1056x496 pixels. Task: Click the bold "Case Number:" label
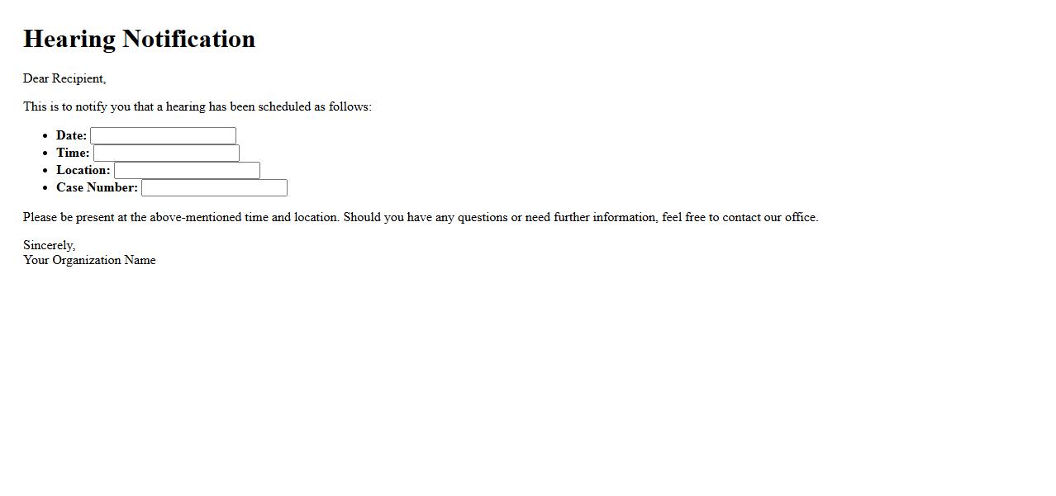(97, 187)
